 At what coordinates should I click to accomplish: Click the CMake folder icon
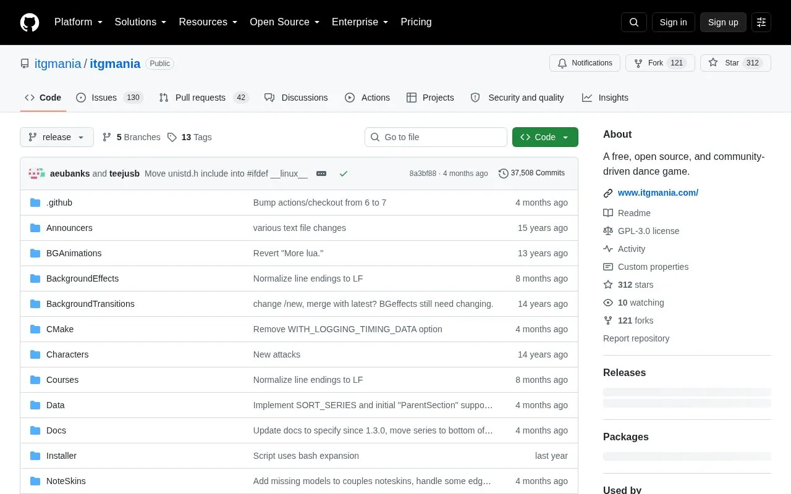click(x=35, y=329)
